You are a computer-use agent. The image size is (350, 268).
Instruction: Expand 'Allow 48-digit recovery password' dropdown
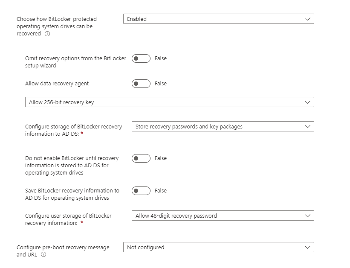pyautogui.click(x=223, y=216)
